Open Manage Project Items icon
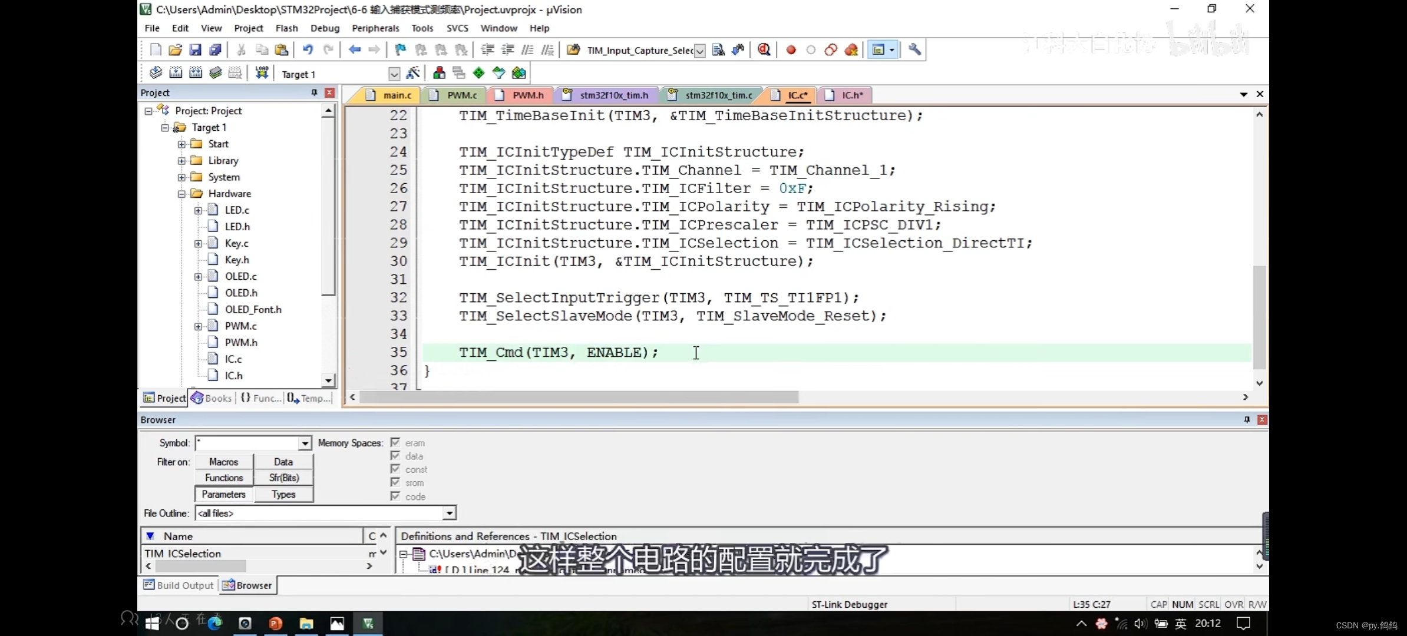Viewport: 1407px width, 636px height. (x=439, y=73)
